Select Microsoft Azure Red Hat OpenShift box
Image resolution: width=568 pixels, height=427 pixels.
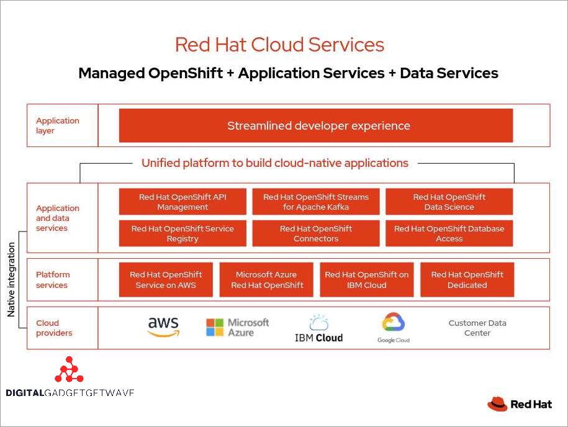[267, 280]
